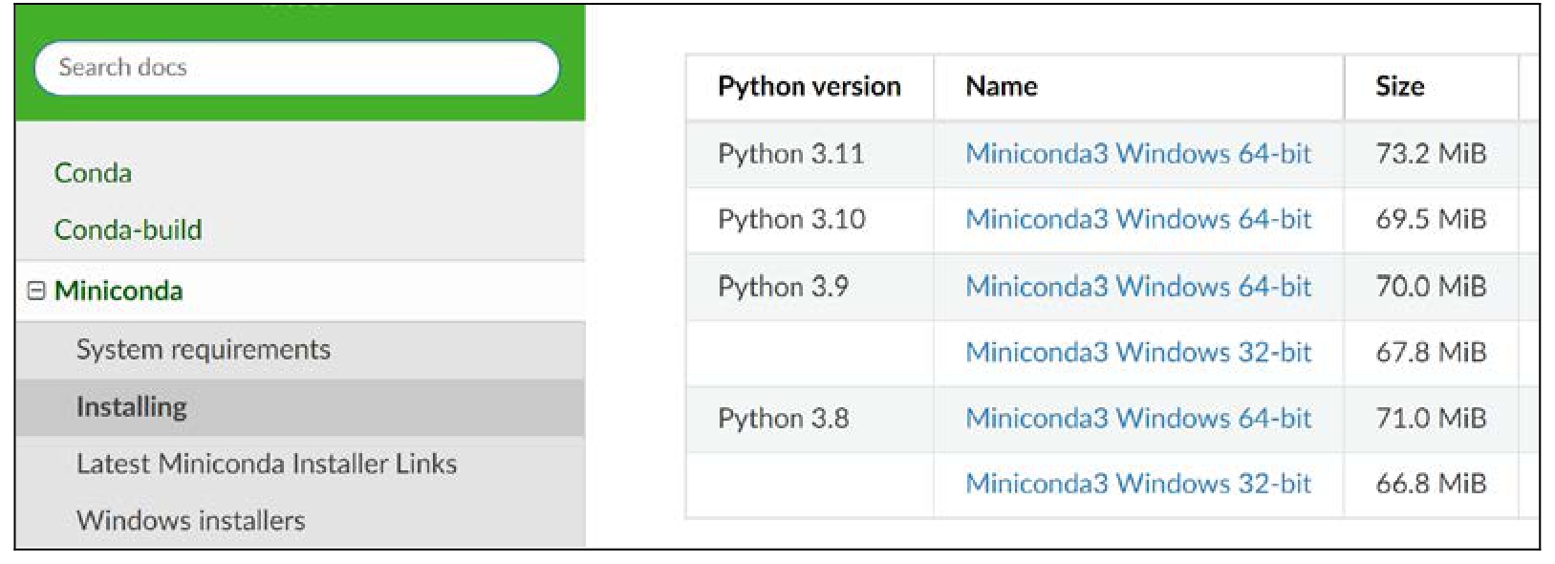Download Python 3.9 Miniconda3 Windows 64-bit
Viewport: 1555px width, 564px height.
(1138, 286)
